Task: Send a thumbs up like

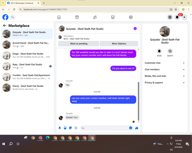Action: tap(137, 128)
